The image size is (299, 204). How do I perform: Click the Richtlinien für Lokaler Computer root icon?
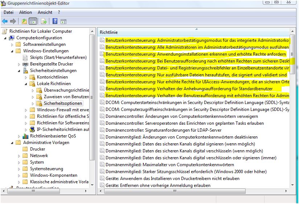(x=5, y=31)
